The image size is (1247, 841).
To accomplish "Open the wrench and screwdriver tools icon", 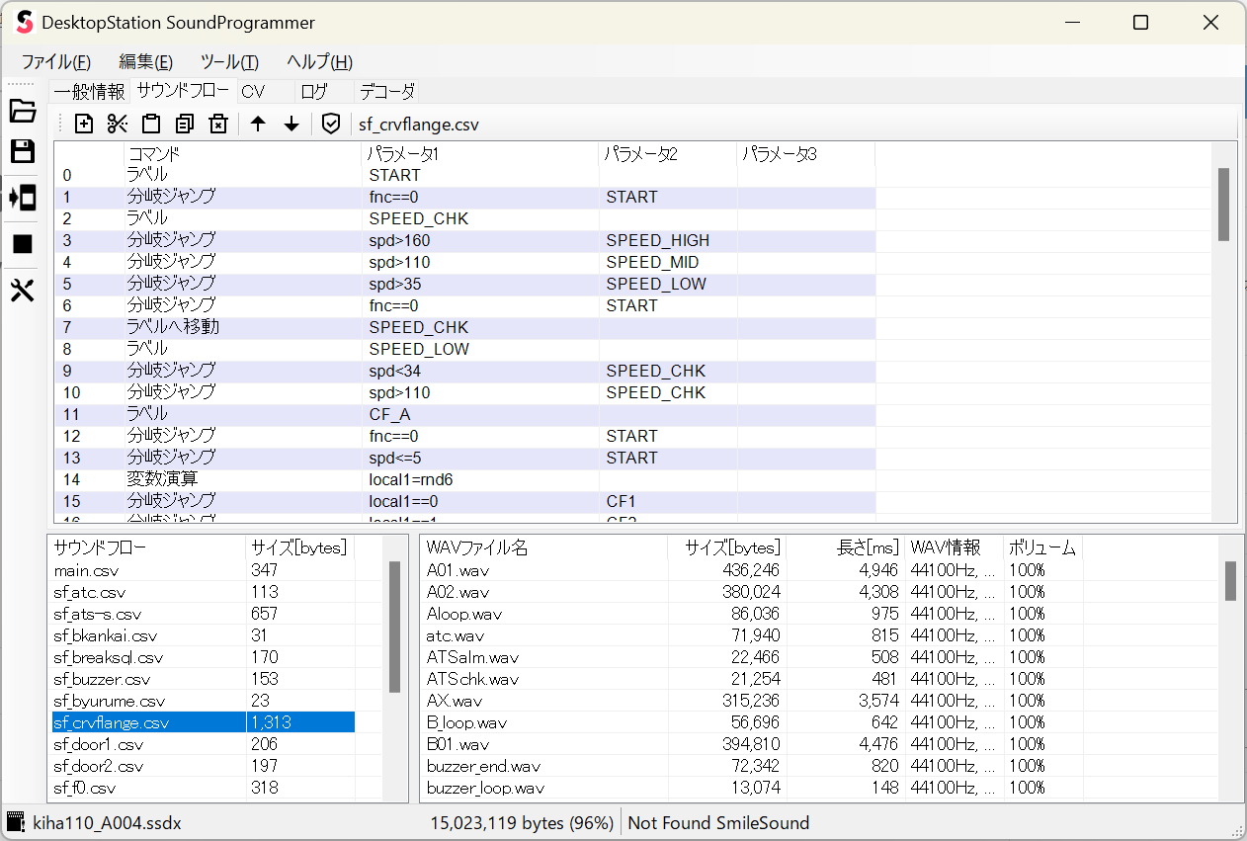I will 22,291.
